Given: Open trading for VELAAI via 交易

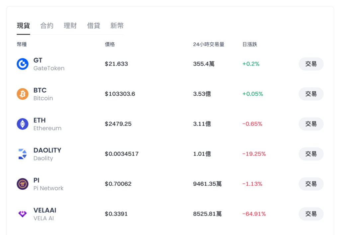Looking at the screenshot, I should tap(311, 214).
